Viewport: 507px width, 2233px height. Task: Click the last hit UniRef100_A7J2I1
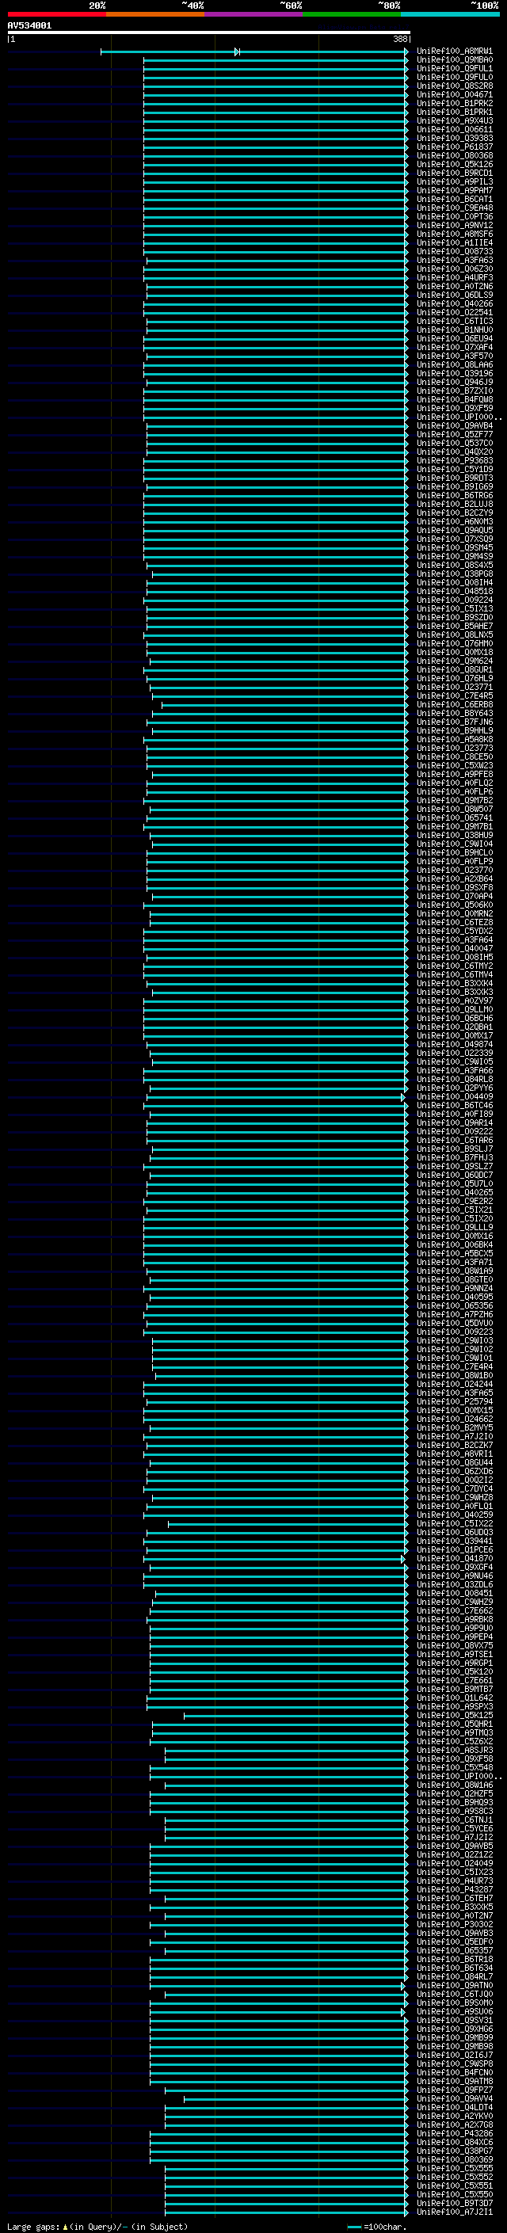[x=454, y=2212]
